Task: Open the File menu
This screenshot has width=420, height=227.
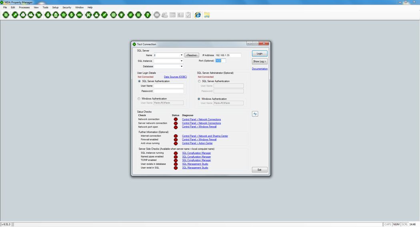Action: [x=5, y=8]
